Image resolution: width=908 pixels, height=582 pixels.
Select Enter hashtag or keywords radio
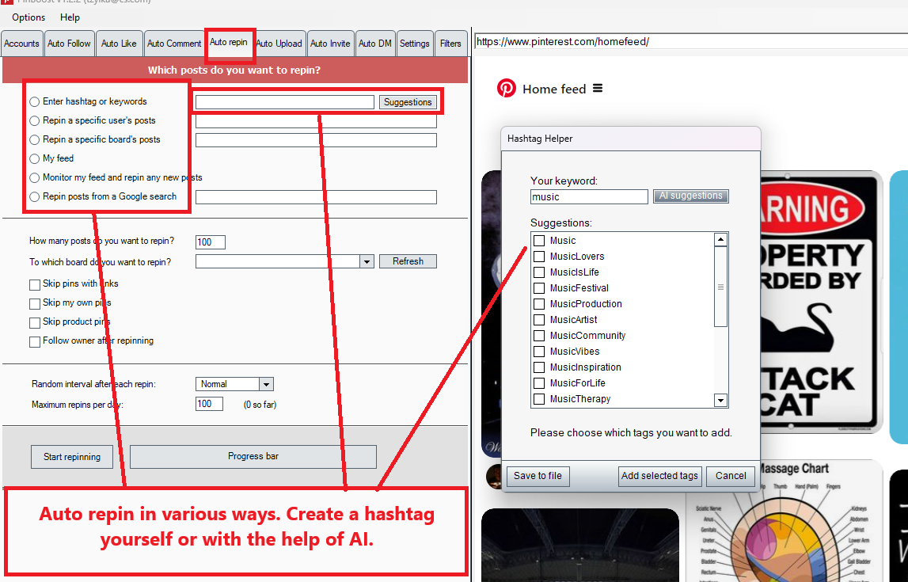click(x=35, y=102)
